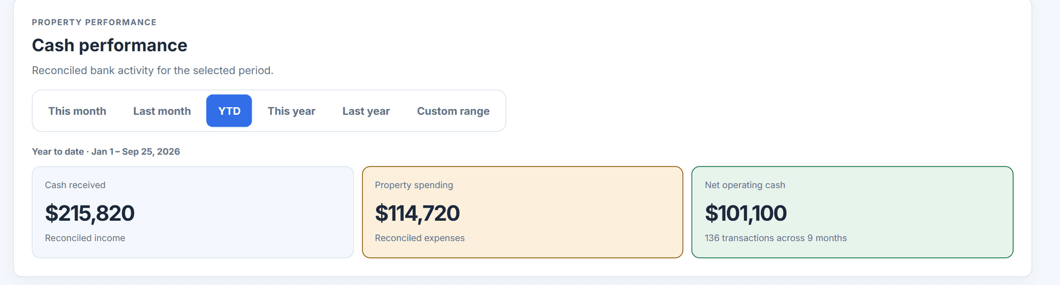The width and height of the screenshot is (1060, 285).
Task: Switch to the Last month tab
Action: point(162,111)
